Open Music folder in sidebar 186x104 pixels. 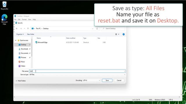[x=22, y=62]
